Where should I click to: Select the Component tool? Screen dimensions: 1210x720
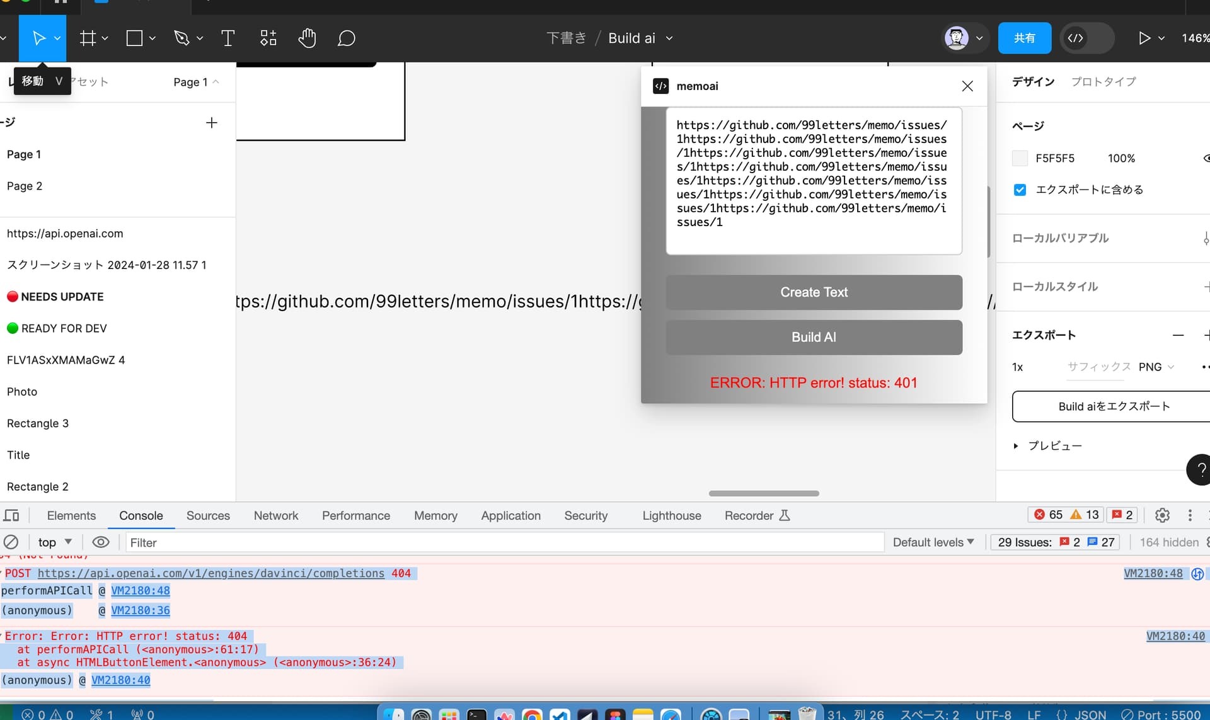(x=268, y=38)
